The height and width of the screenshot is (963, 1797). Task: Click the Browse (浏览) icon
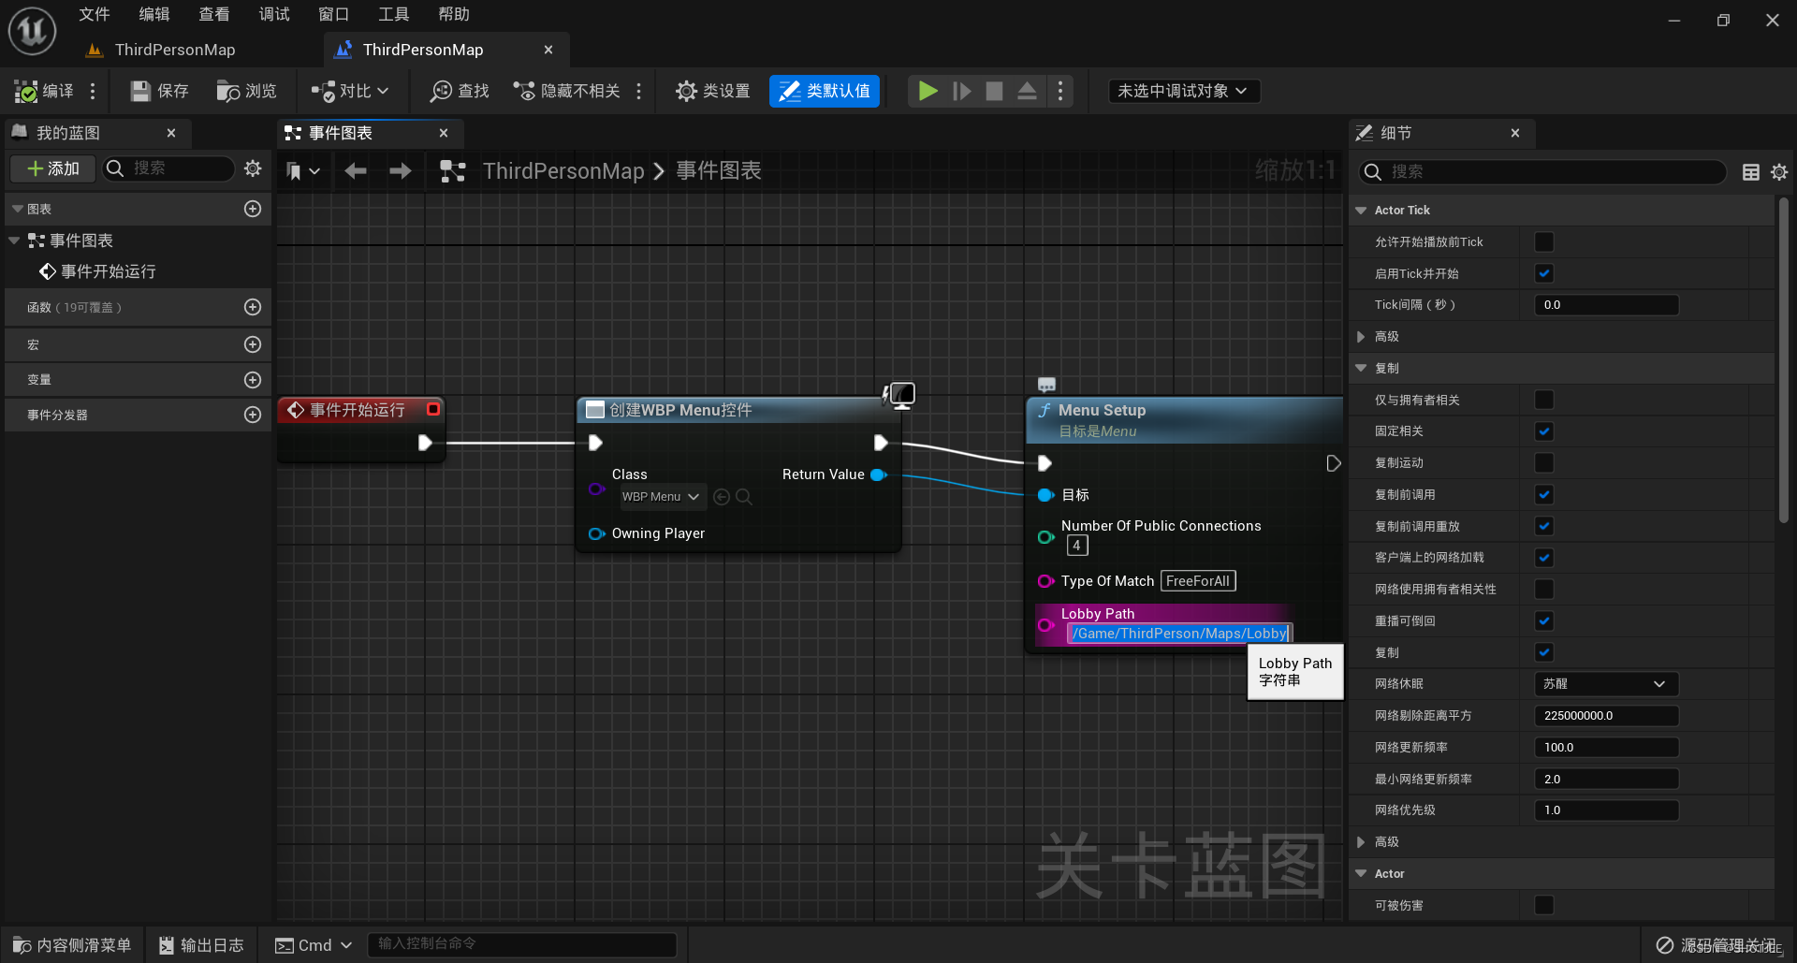pyautogui.click(x=228, y=91)
